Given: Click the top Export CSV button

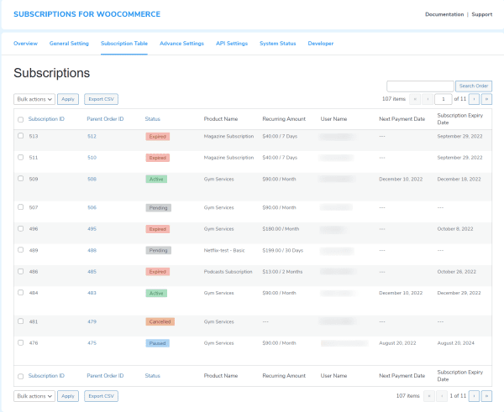Looking at the screenshot, I should [101, 99].
